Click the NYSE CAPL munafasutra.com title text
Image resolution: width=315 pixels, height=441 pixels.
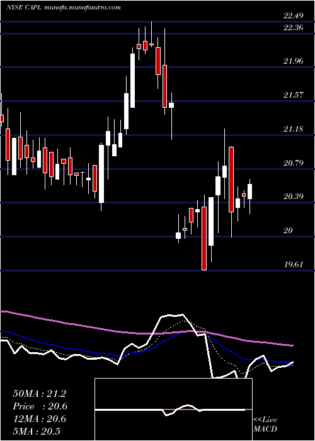63,8
